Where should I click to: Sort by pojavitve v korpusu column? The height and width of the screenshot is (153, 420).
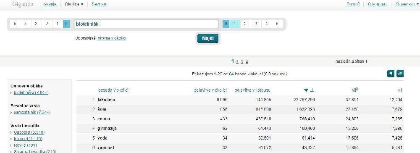(x=252, y=90)
